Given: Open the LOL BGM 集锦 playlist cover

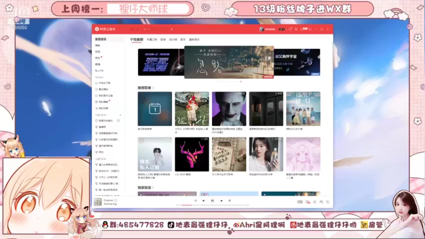Looking at the screenshot, I should point(192,154).
